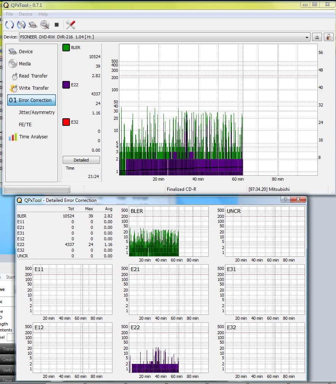The height and width of the screenshot is (384, 336).
Task: Click the drive/device toolbar icon
Action: 33,24
